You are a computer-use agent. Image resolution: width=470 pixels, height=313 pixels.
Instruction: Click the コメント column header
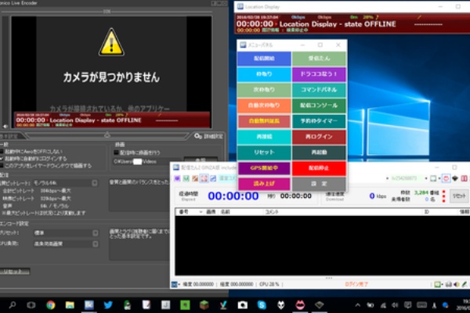pos(272,212)
